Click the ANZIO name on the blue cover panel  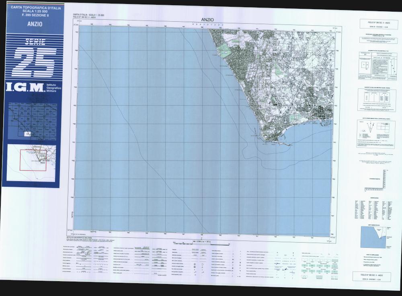click(35, 24)
